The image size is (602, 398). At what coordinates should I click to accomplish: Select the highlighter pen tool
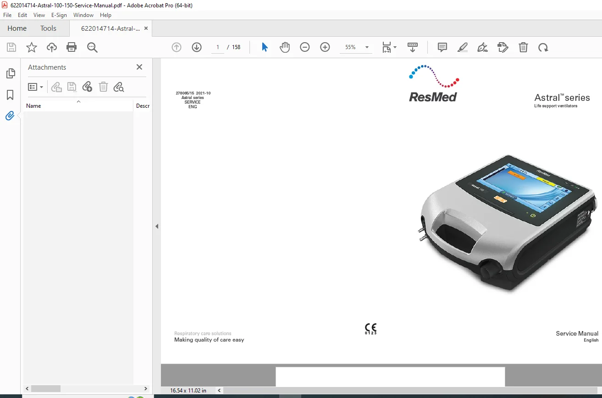463,47
